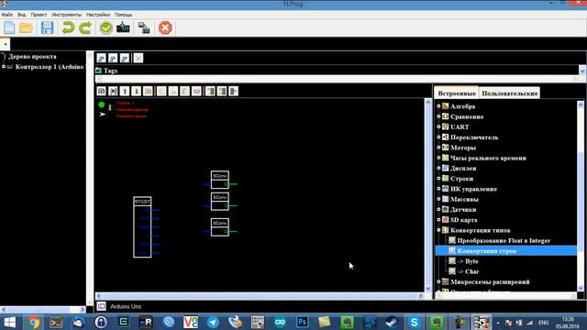Select the -> Char conversion block

pyautogui.click(x=469, y=271)
